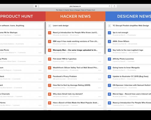
Task: Open Wealthfront Silicon Valley Tech story
Action: point(75,67)
